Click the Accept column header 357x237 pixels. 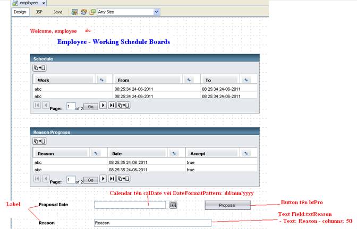point(212,154)
